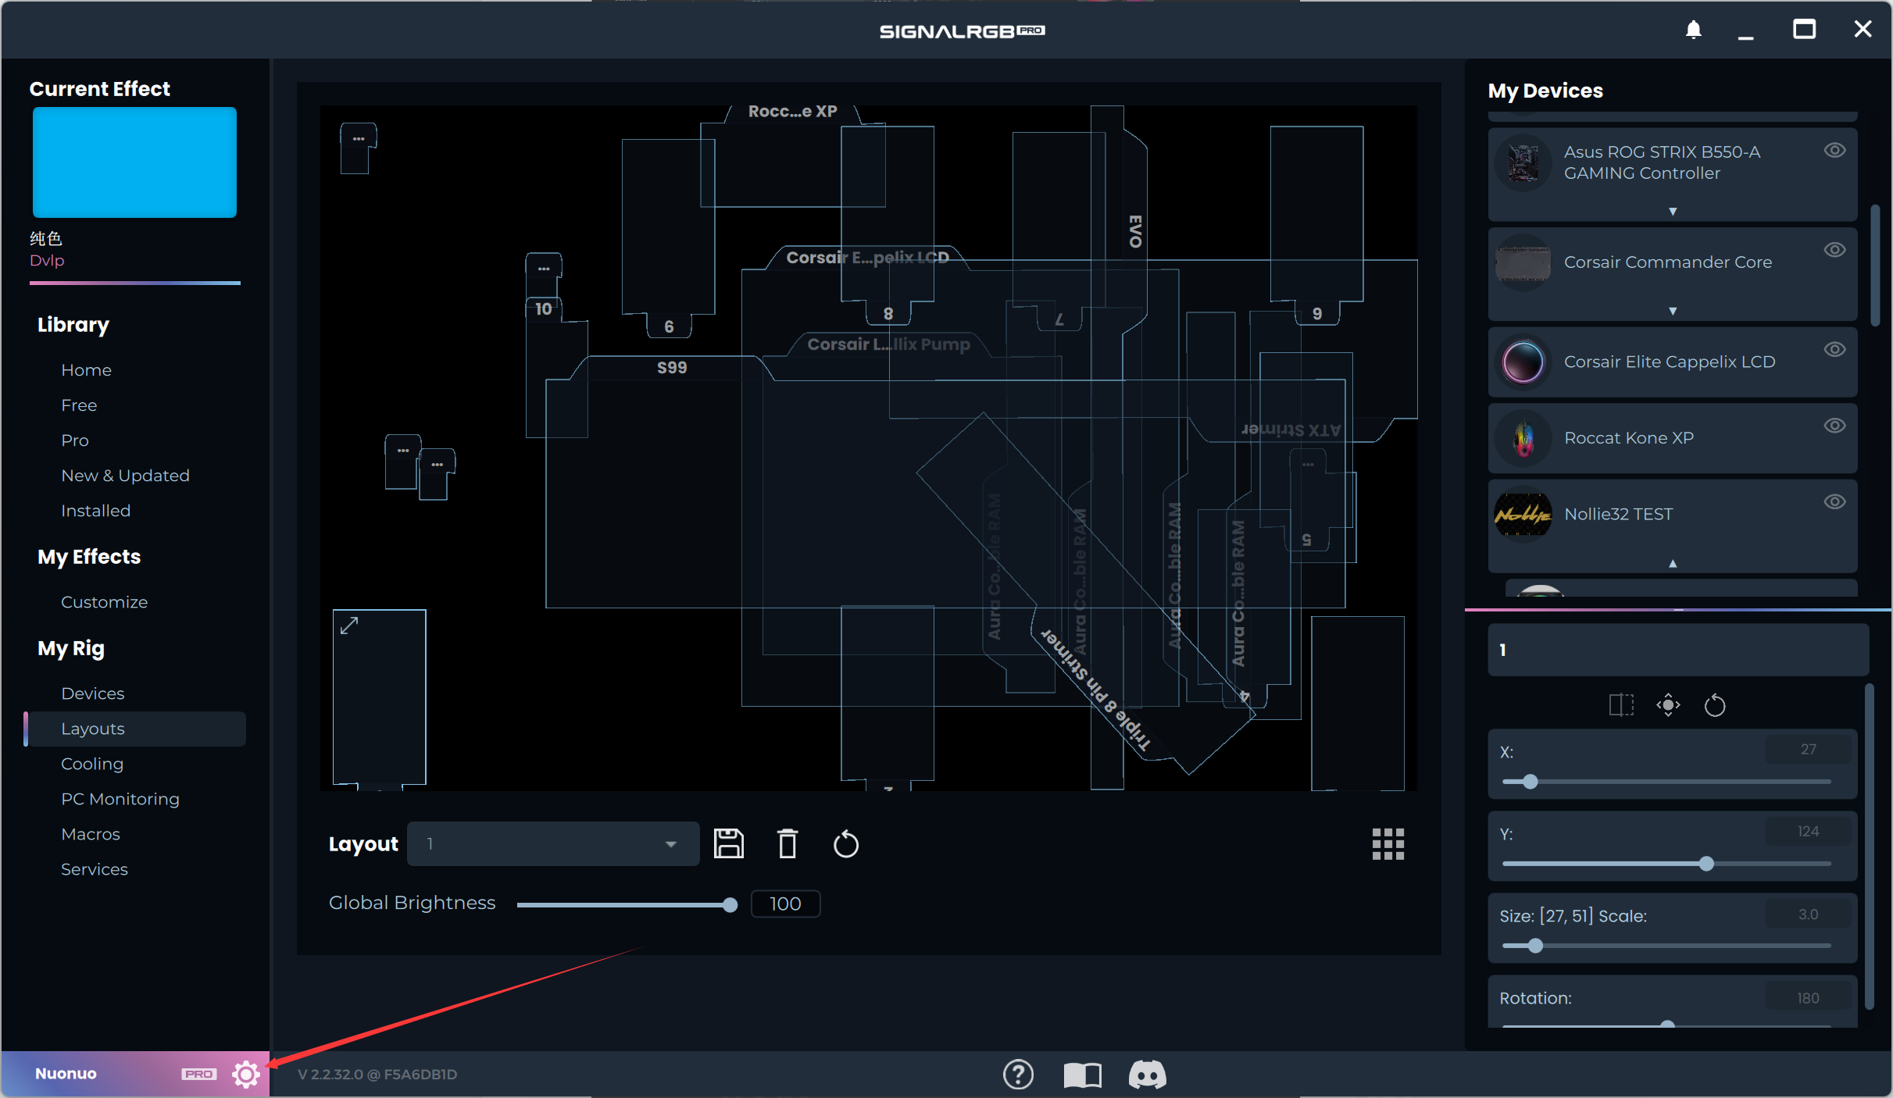Save the current layout with floppy icon
Screen dimensions: 1893x1098
click(728, 843)
